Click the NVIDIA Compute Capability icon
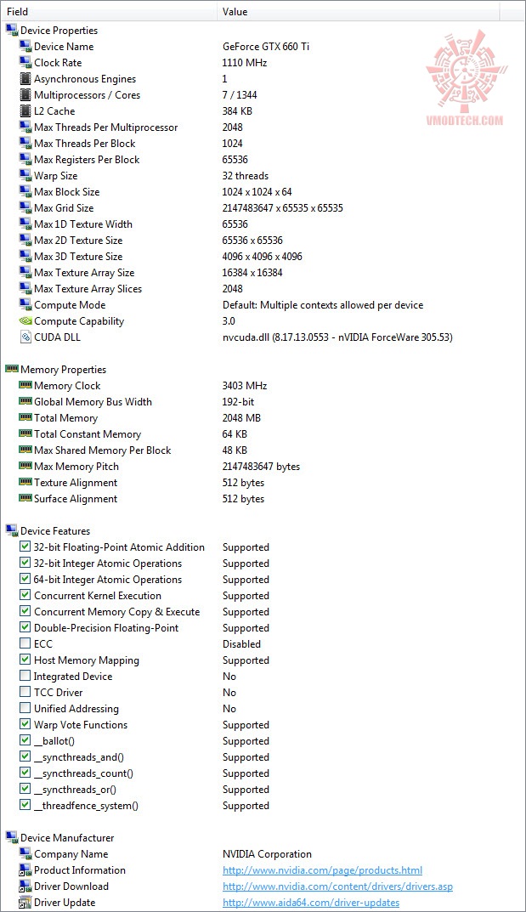 pos(25,320)
